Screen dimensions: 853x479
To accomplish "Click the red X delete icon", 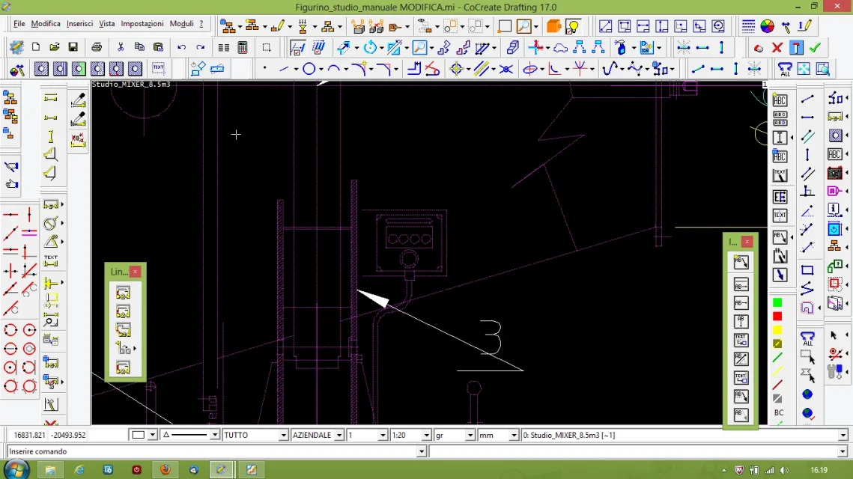I will 777,47.
